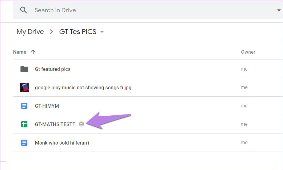Image resolution: width=283 pixels, height=170 pixels.
Task: Click the search magnifier icon
Action: click(x=24, y=10)
